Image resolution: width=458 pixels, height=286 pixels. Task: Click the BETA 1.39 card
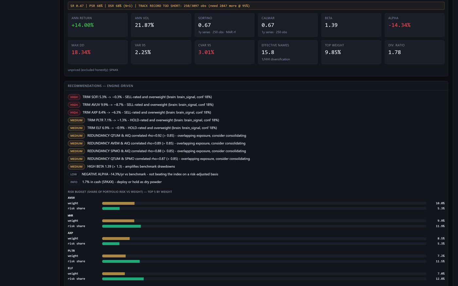point(351,25)
